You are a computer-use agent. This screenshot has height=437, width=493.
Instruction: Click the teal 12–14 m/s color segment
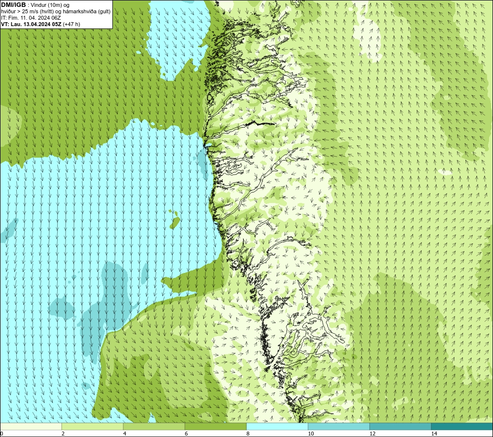tap(400, 426)
